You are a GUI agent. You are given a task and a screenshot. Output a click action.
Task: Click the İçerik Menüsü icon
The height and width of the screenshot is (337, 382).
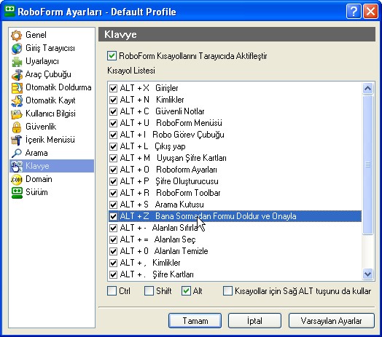coord(17,140)
